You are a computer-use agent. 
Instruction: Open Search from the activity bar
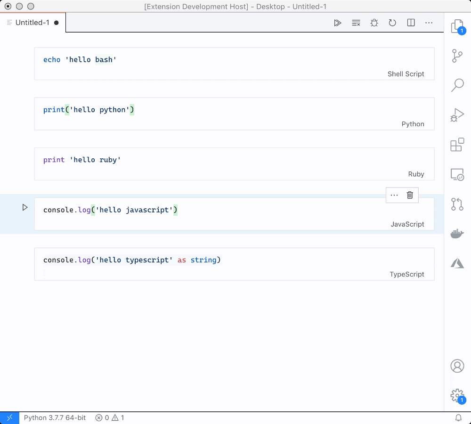[x=457, y=85]
